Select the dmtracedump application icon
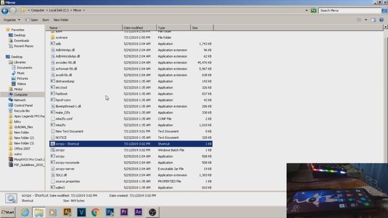 tap(53, 81)
